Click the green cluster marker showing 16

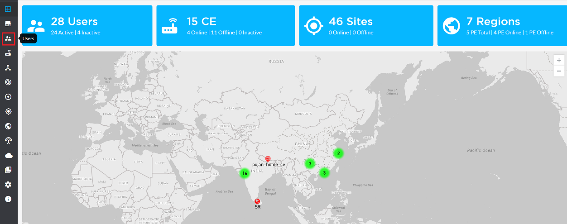(x=245, y=173)
